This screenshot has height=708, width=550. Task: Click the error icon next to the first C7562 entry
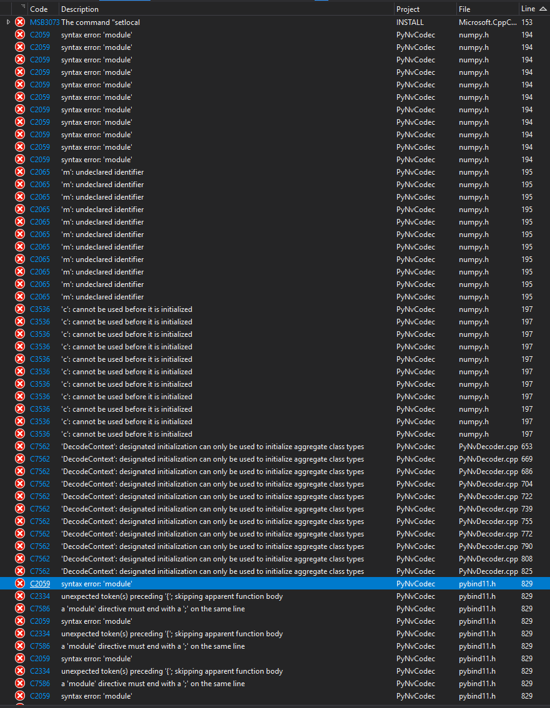tap(19, 446)
